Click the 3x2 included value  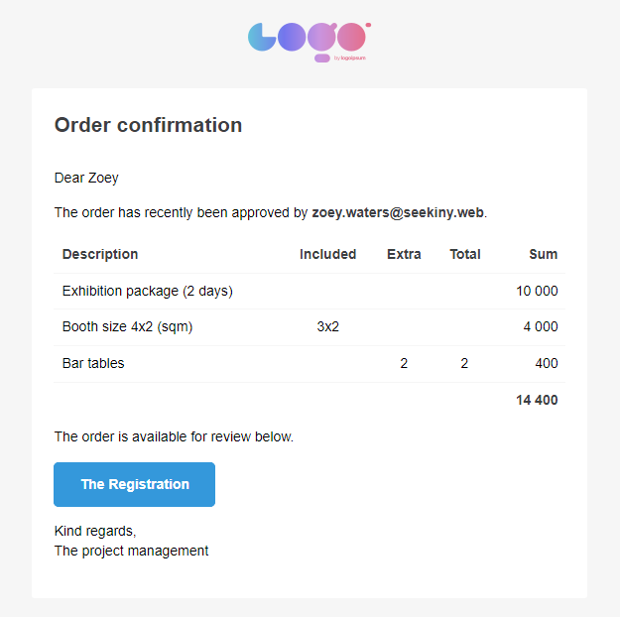coord(327,326)
